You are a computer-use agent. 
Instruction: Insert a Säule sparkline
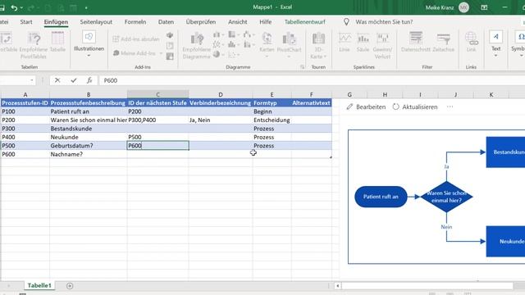pyautogui.click(x=363, y=42)
